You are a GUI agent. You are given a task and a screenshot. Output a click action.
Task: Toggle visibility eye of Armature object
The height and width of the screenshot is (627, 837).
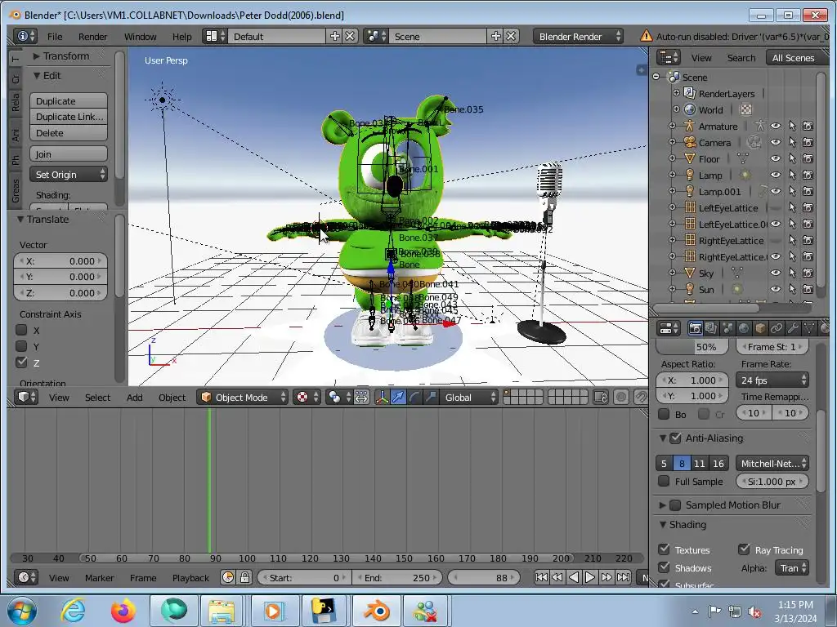coord(776,126)
